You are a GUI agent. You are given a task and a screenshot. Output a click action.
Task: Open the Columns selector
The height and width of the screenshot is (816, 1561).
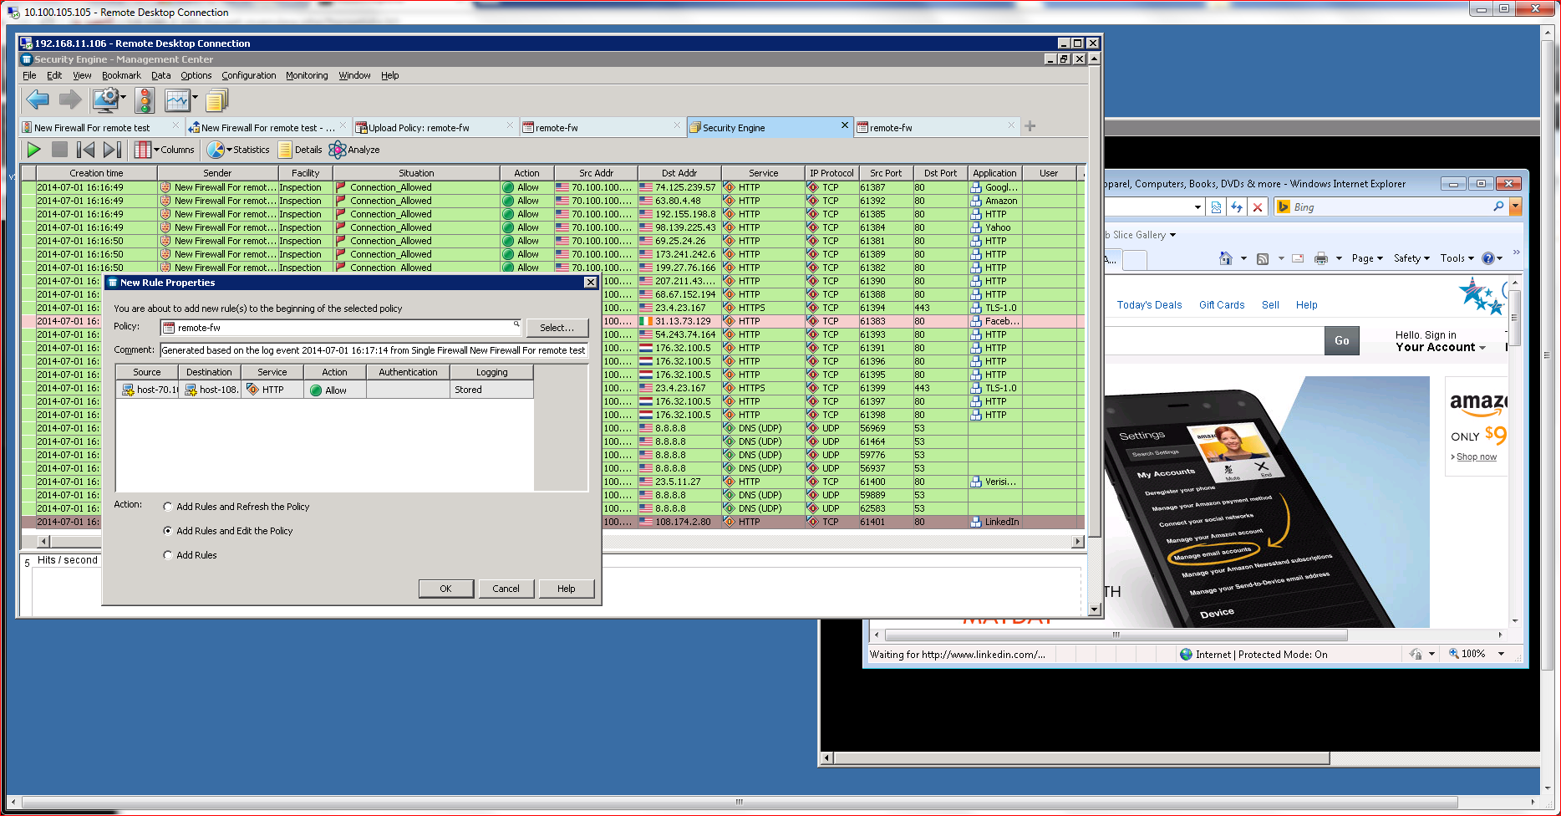pyautogui.click(x=165, y=150)
